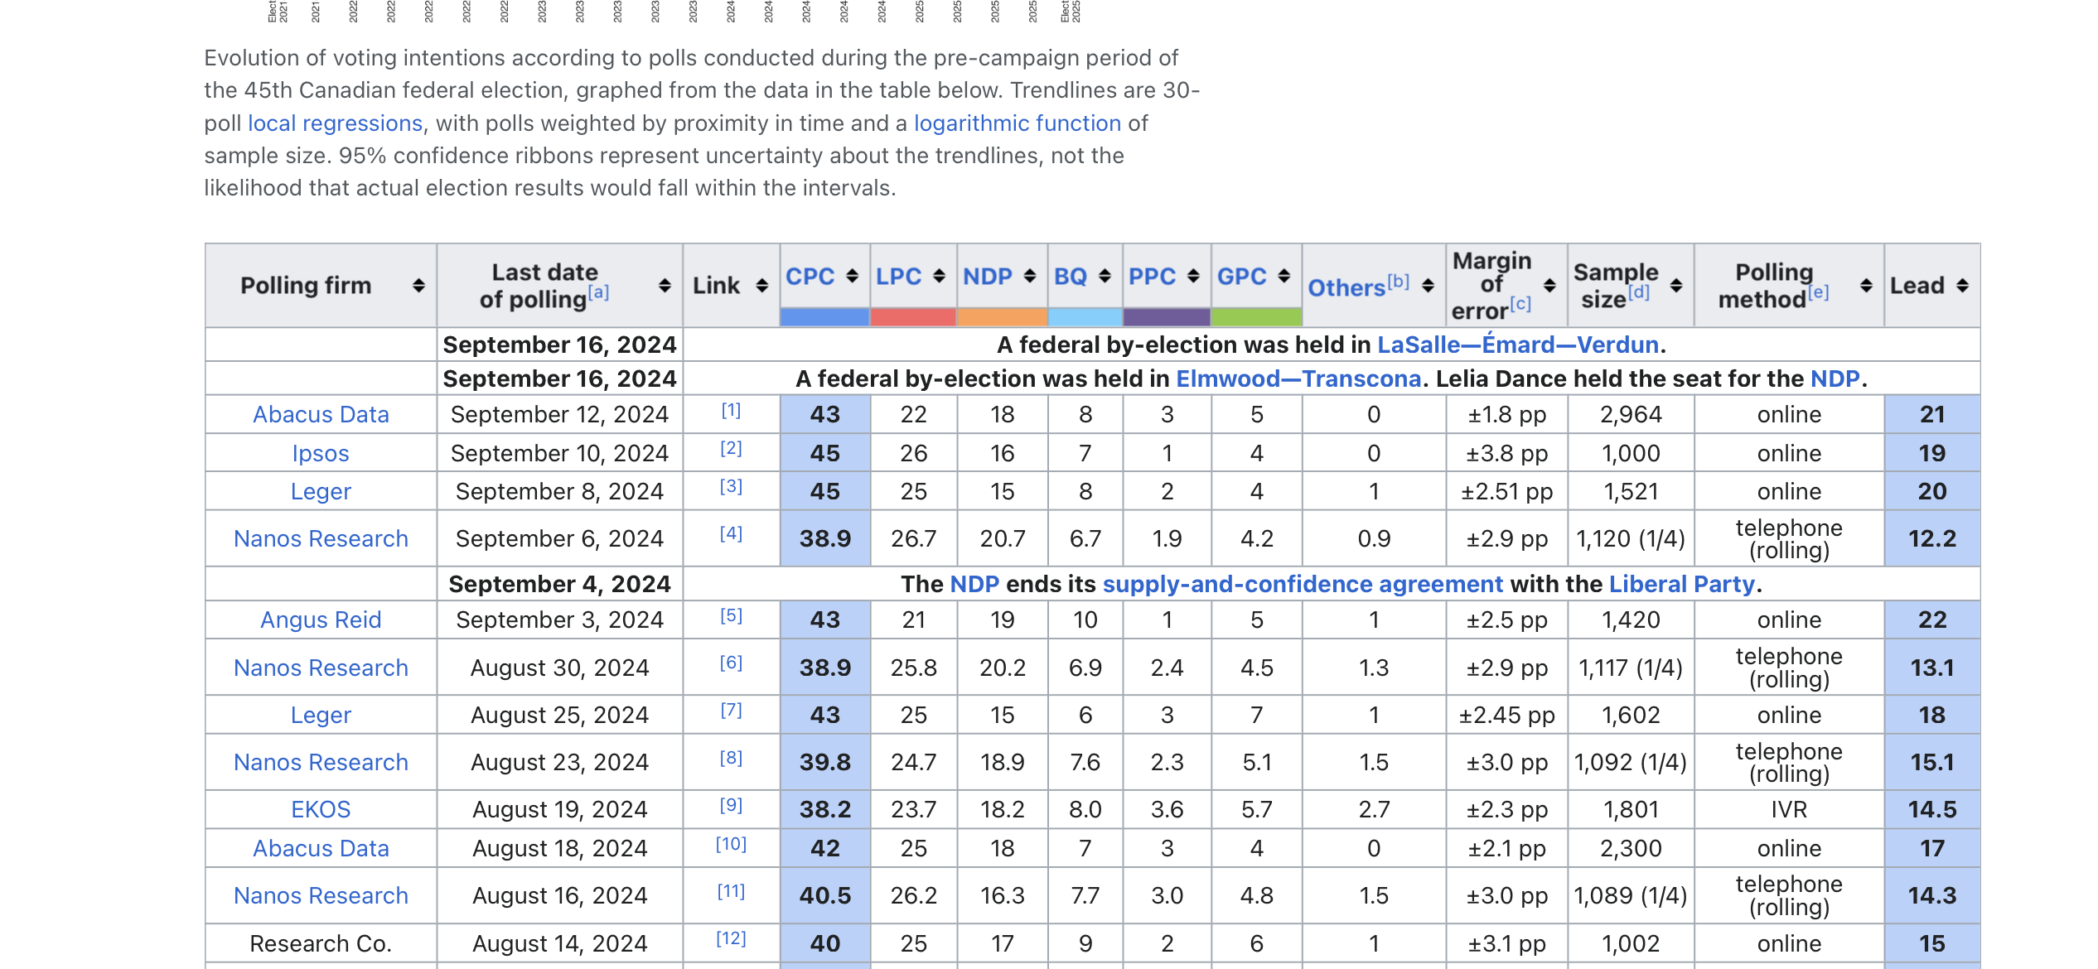Sort table by LPC values

coord(939,276)
